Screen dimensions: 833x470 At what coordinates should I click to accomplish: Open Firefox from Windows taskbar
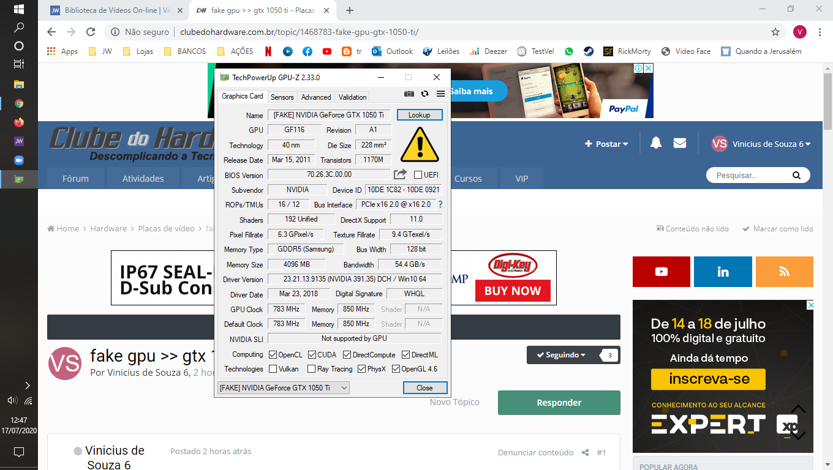coord(19,122)
